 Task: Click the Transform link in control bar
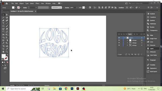click(121, 8)
